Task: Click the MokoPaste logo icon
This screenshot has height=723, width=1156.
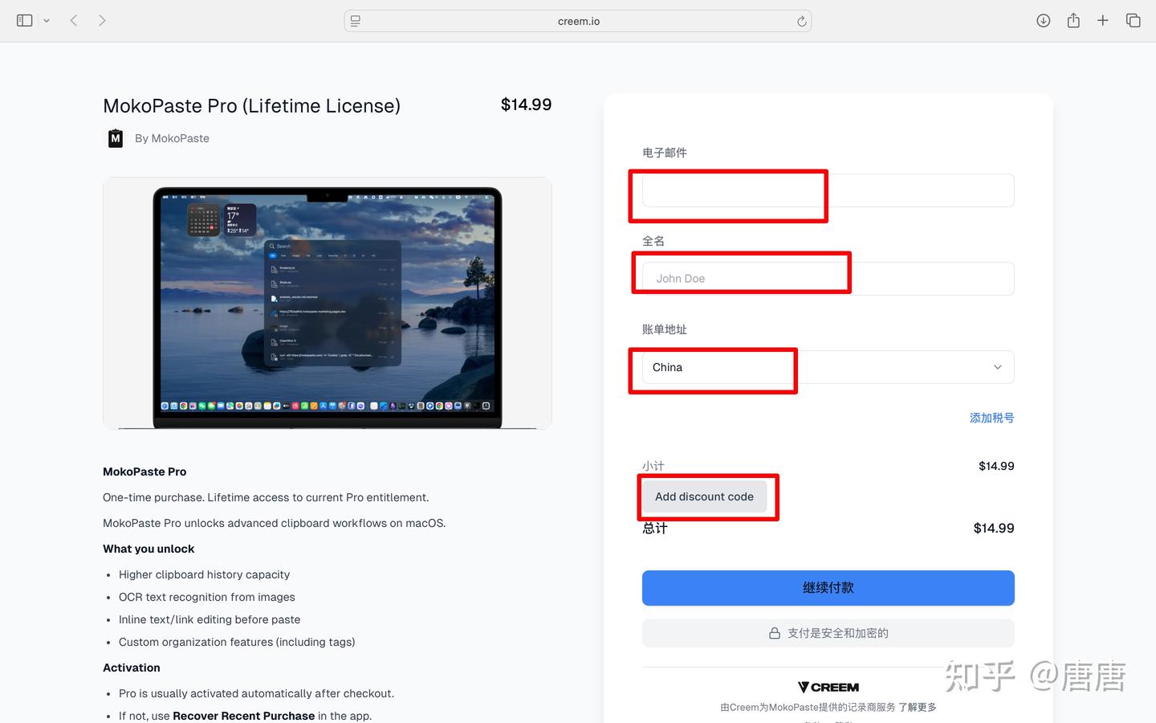Action: click(x=116, y=138)
